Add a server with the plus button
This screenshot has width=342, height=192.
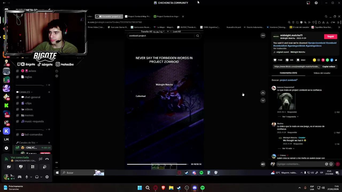pos(6,148)
